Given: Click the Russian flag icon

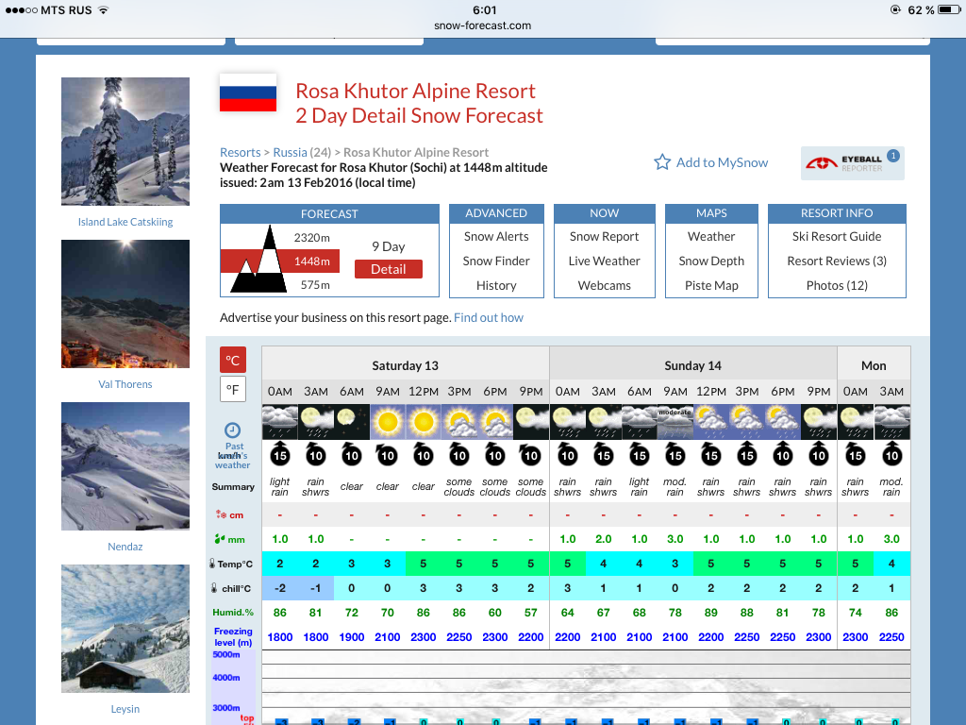Looking at the screenshot, I should pos(248,93).
